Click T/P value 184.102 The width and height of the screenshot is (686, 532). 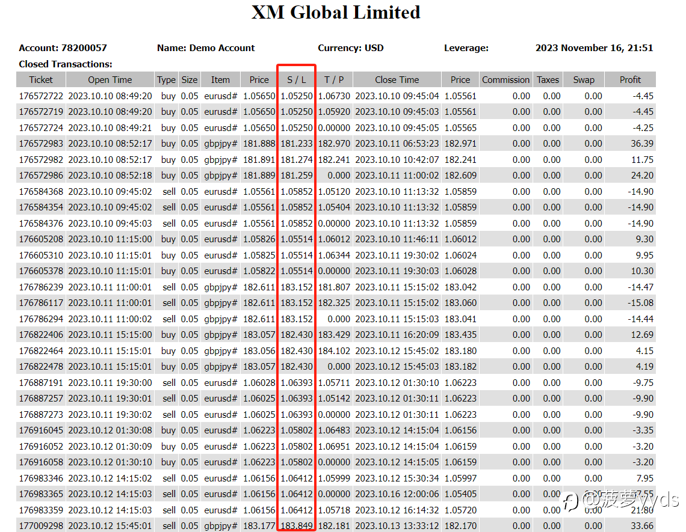pyautogui.click(x=334, y=351)
